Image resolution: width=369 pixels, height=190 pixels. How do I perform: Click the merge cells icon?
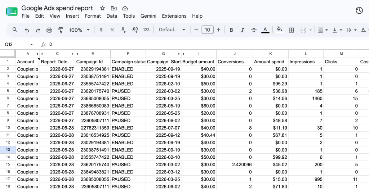click(x=303, y=30)
